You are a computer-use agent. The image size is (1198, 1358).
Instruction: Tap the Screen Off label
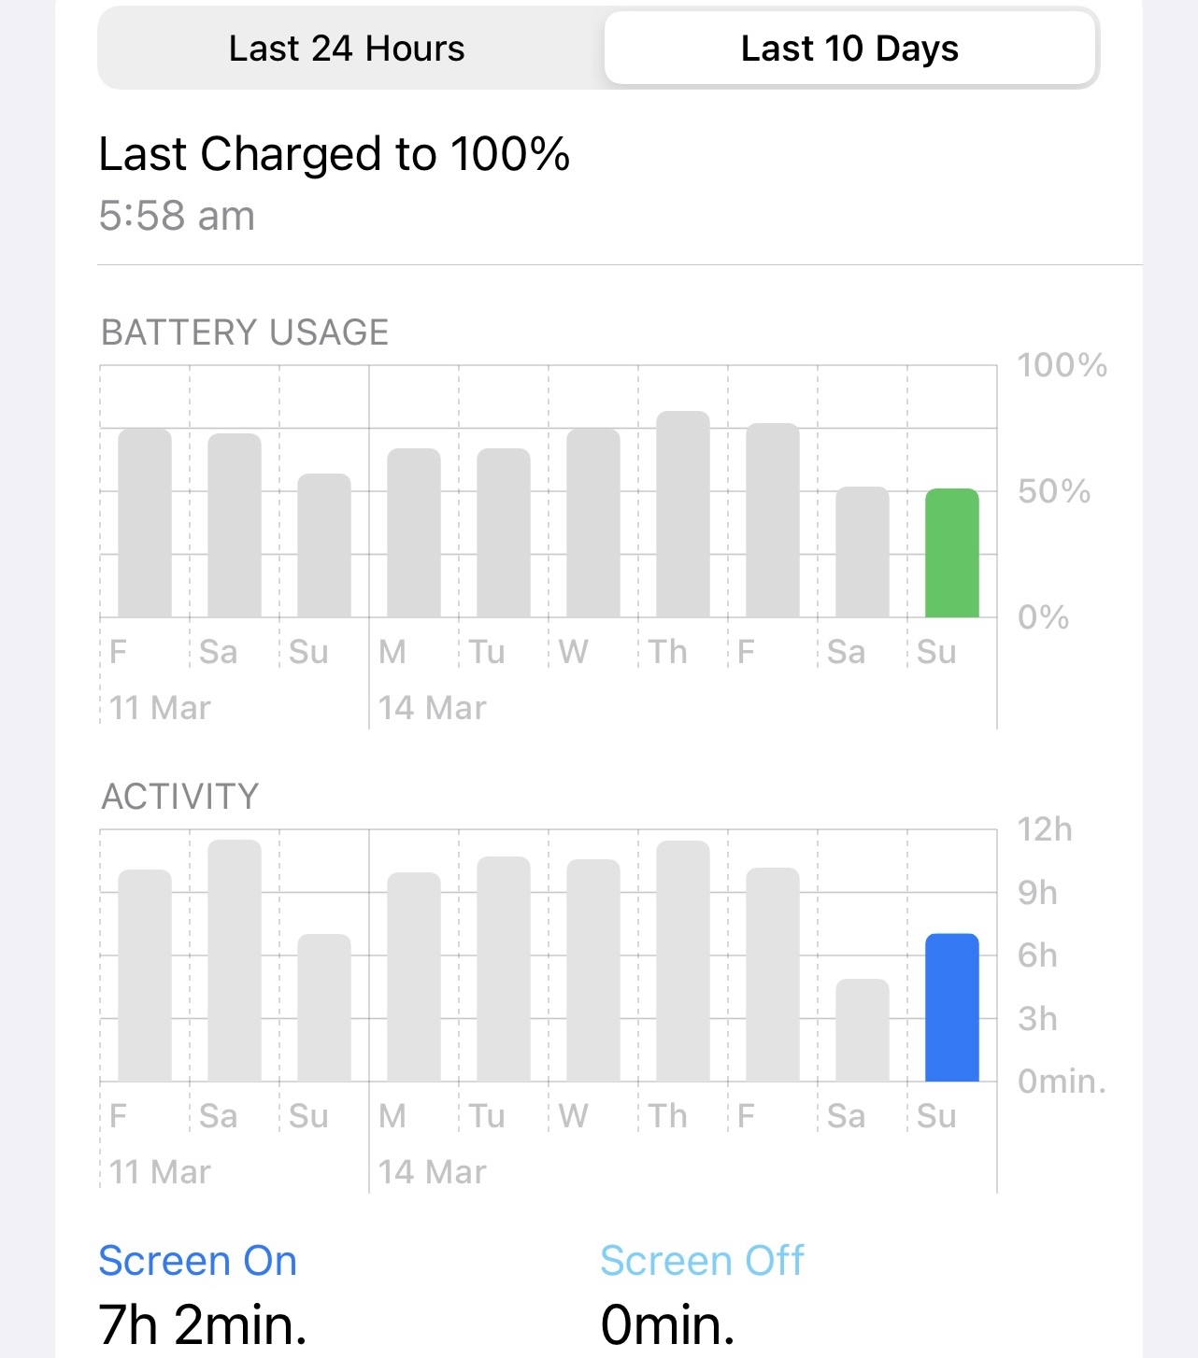(702, 1261)
